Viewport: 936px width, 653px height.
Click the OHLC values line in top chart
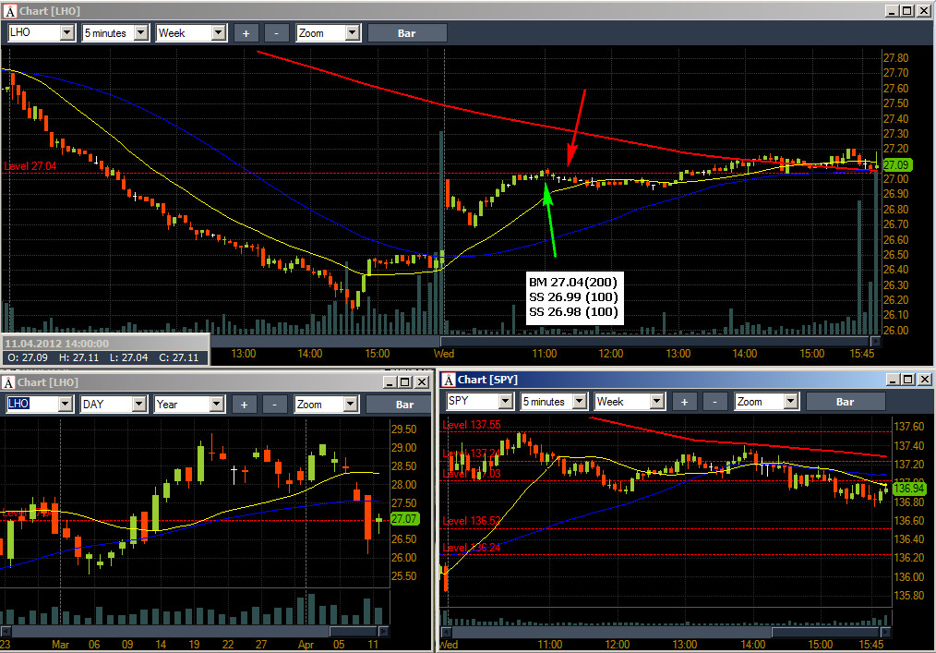pyautogui.click(x=102, y=357)
